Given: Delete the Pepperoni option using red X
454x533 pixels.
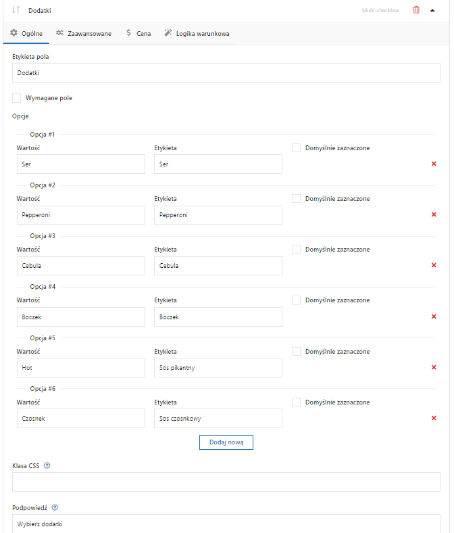Looking at the screenshot, I should pos(434,214).
